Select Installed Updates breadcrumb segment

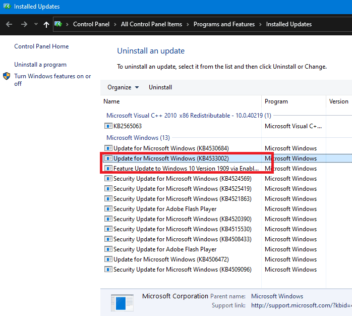[x=288, y=24]
